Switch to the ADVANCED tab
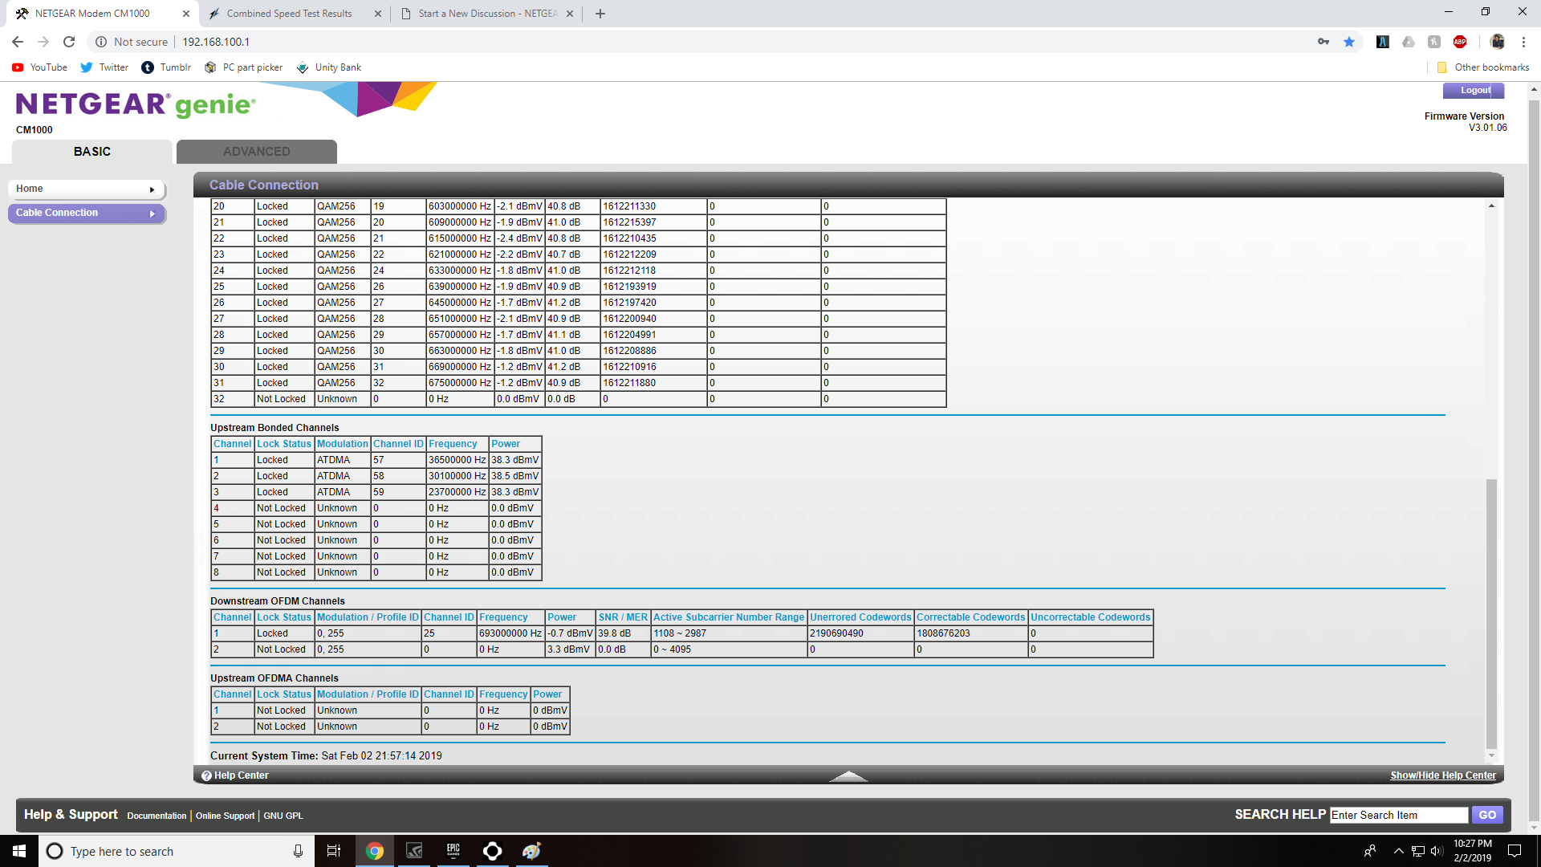This screenshot has height=867, width=1541. click(x=257, y=152)
